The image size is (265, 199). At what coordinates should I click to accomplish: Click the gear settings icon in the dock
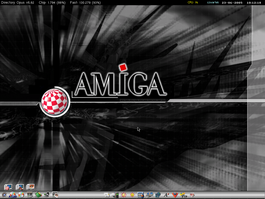(x=4, y=195)
